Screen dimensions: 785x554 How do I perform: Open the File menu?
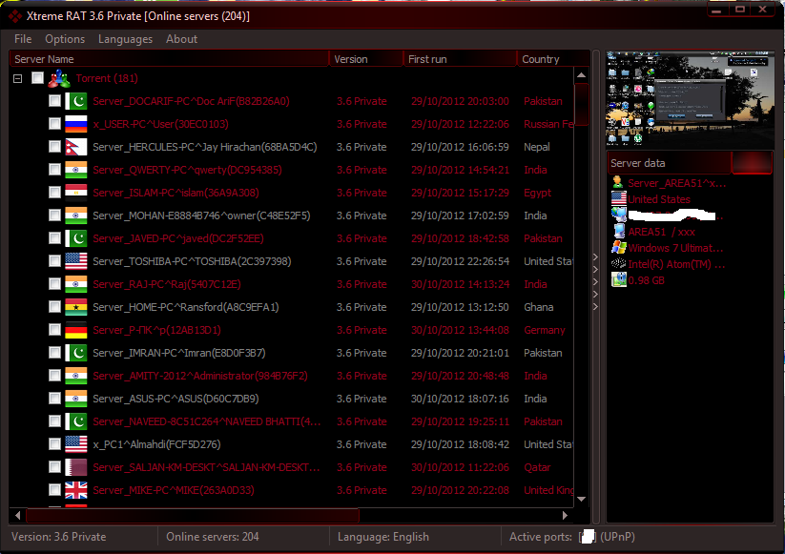tap(23, 39)
